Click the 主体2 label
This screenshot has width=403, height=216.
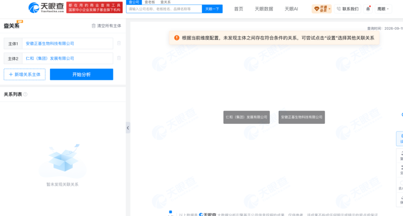pyautogui.click(x=13, y=59)
